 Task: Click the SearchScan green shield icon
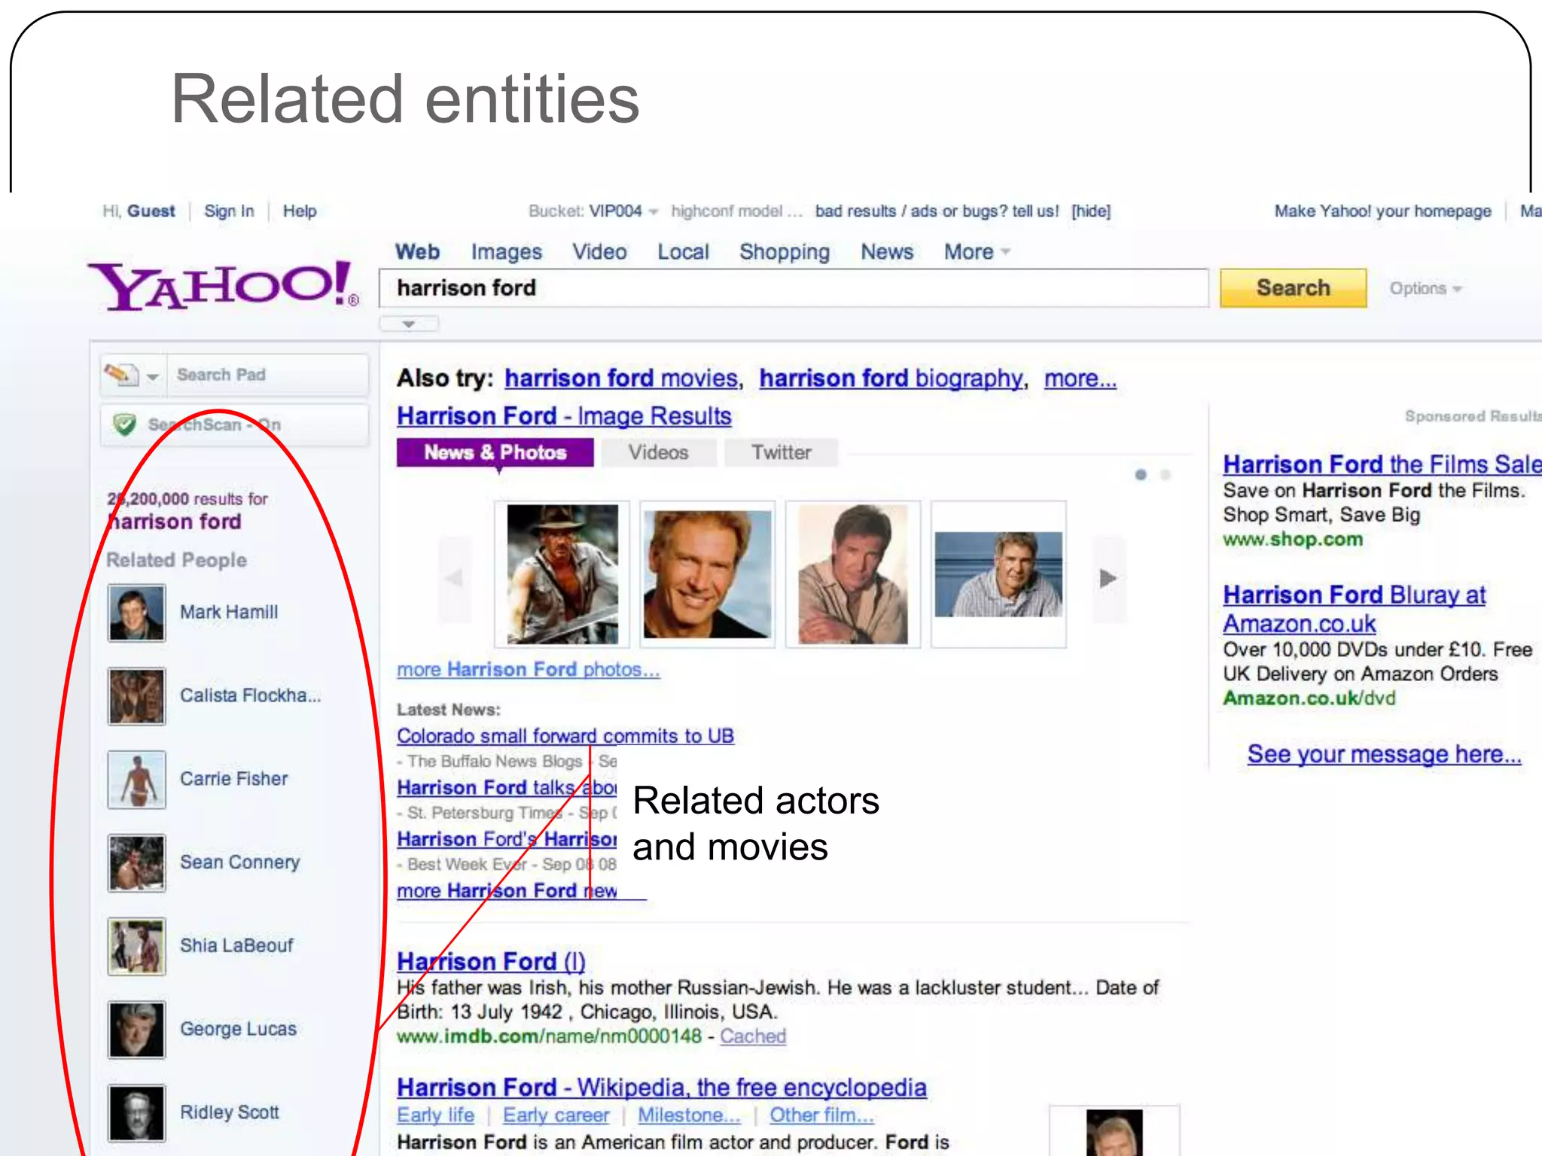point(124,424)
